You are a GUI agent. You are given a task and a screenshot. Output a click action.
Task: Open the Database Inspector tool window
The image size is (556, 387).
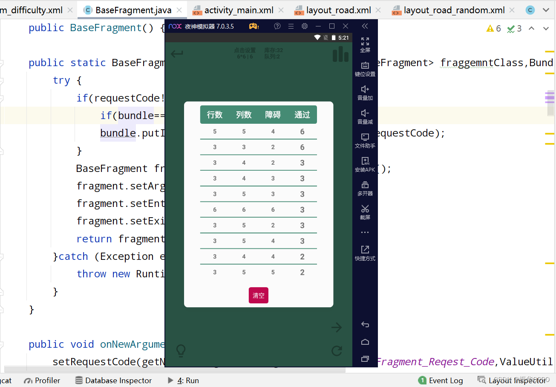click(113, 380)
